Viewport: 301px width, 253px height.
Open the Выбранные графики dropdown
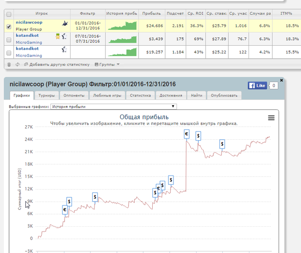114,106
